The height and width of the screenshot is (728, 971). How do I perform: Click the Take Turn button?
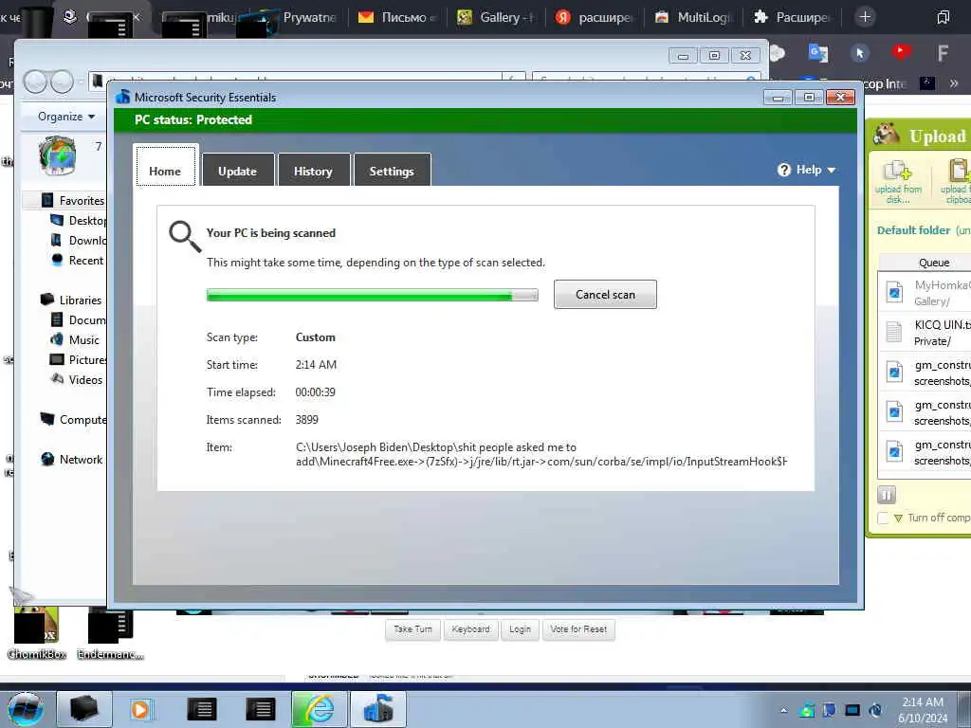pos(413,629)
